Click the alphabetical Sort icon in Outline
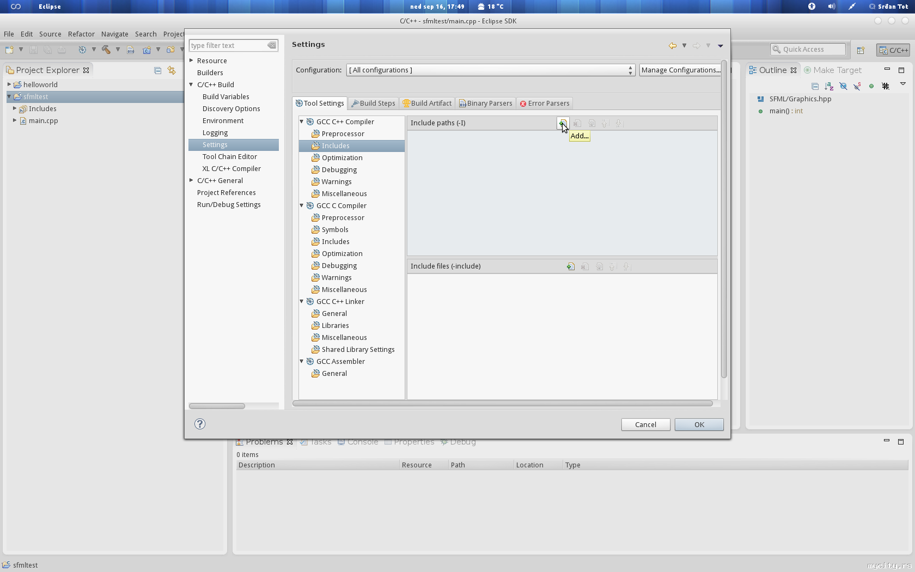 [x=829, y=86]
